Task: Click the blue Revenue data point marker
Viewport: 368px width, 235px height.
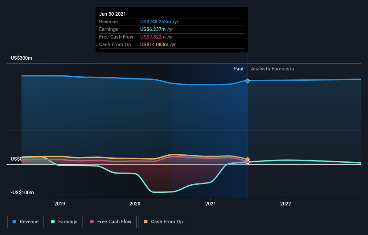Action: (247, 81)
